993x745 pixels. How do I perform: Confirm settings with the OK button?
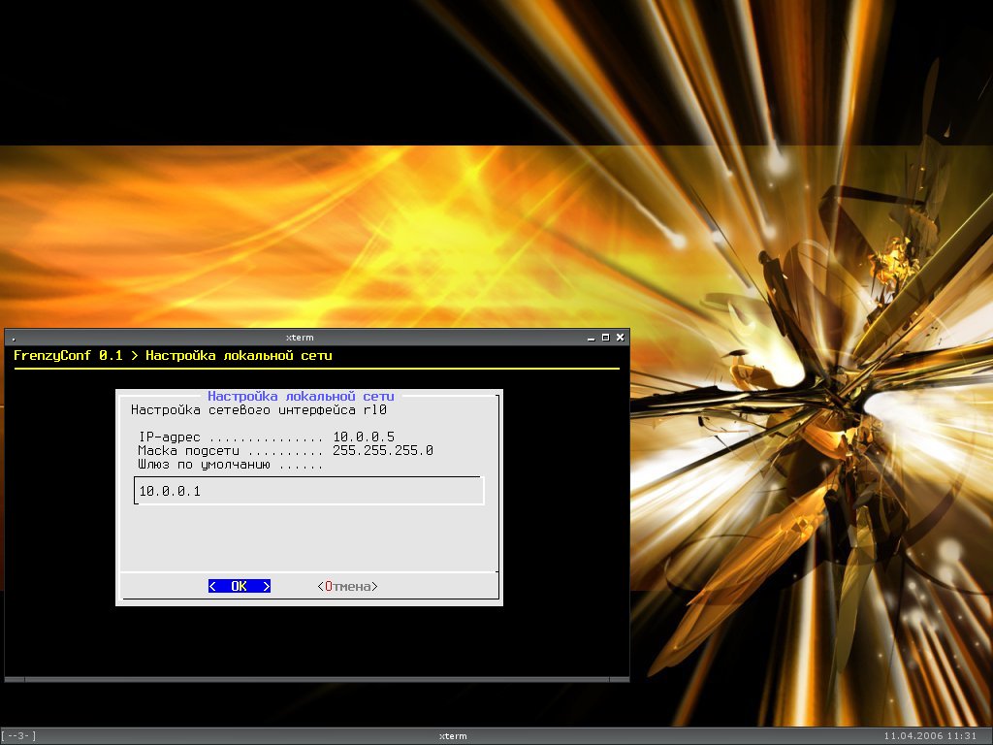point(240,586)
